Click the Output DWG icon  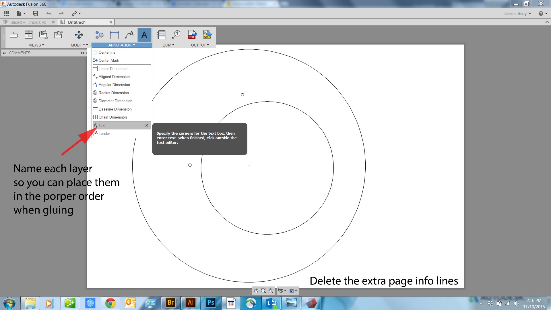coord(207,35)
